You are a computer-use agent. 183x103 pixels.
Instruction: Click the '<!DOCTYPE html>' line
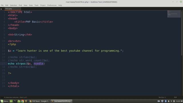coord(20,12)
